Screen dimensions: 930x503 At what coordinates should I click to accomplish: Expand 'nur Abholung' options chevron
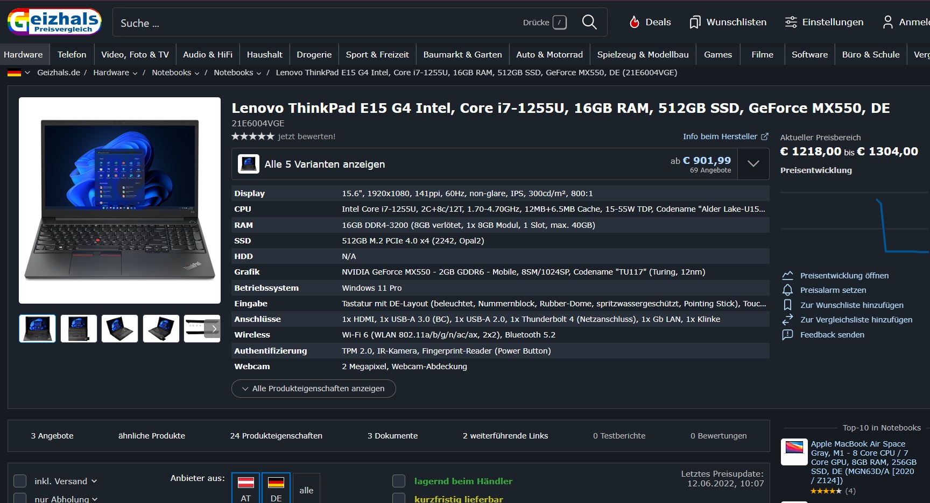click(95, 499)
